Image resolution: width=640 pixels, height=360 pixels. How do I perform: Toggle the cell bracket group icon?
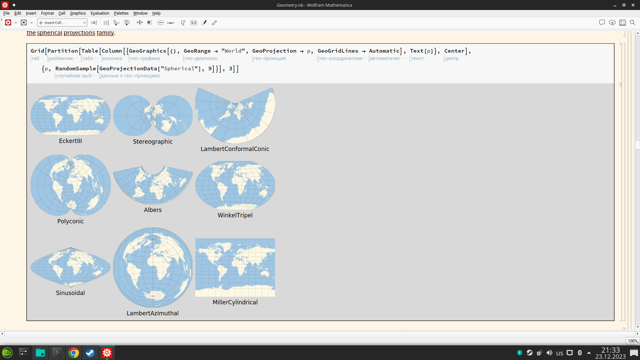click(106, 23)
